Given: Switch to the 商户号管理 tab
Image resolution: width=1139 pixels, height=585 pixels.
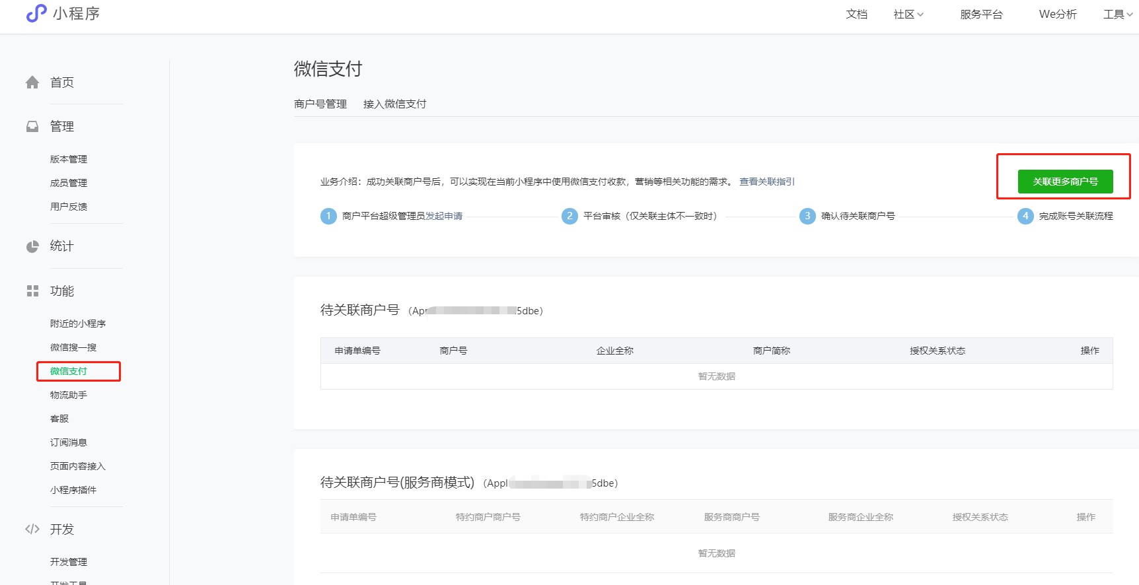Looking at the screenshot, I should [x=320, y=104].
